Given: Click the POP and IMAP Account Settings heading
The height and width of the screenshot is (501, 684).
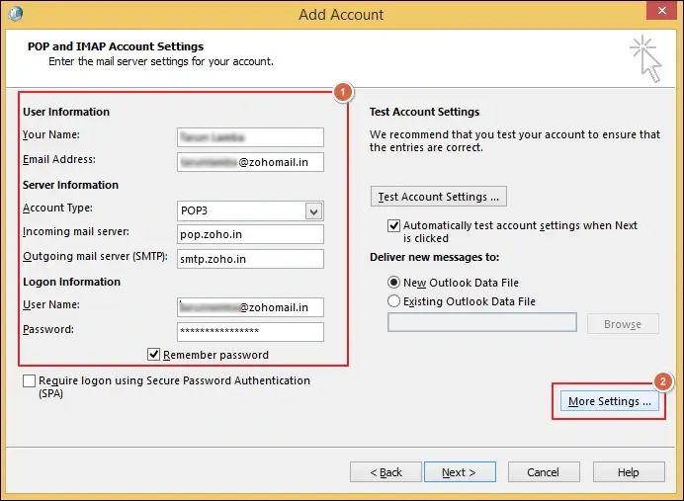Looking at the screenshot, I should [116, 46].
